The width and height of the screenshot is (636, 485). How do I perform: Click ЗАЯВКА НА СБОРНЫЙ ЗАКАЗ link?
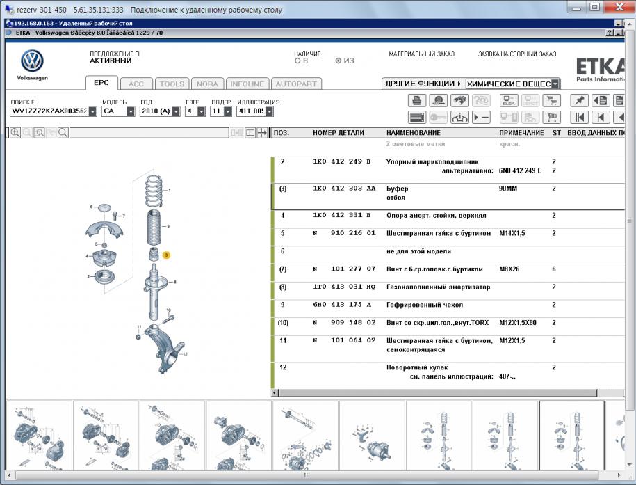click(517, 54)
